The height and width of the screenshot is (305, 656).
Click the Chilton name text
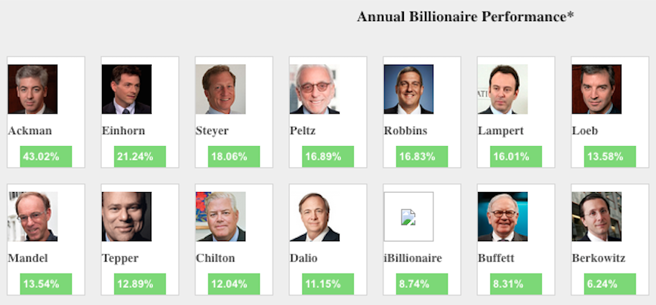pyautogui.click(x=217, y=258)
